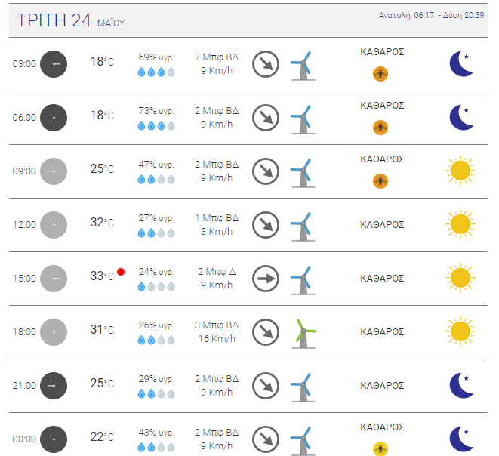This screenshot has width=499, height=456.
Task: Click the moon icon at 03:00
Action: (461, 63)
